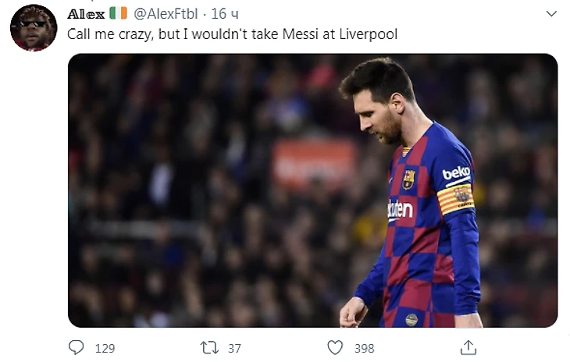
Task: Retweet this post using the arrows icon
Action: pos(209,347)
